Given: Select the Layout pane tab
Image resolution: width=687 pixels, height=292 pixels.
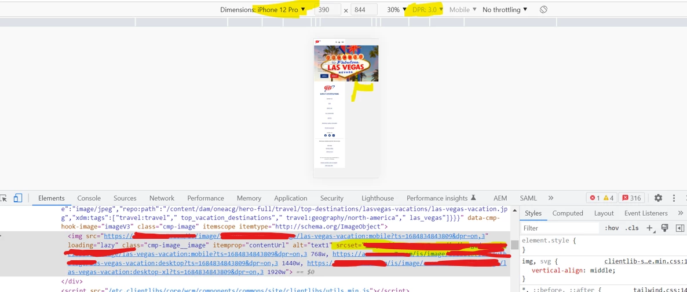Looking at the screenshot, I should (604, 213).
